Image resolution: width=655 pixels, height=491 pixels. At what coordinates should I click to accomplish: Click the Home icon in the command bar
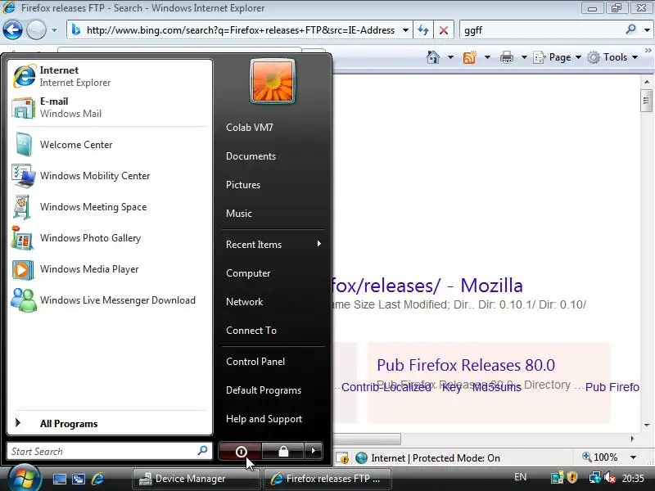[433, 56]
